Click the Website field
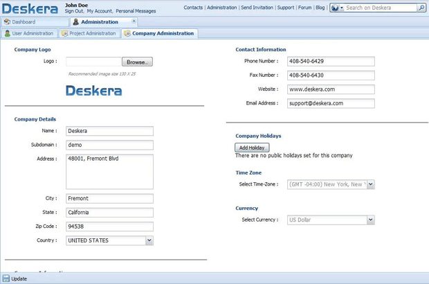Image resolution: width=429 pixels, height=284 pixels. (x=331, y=89)
